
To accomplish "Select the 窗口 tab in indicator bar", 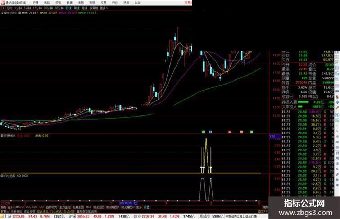I will 11,207.
